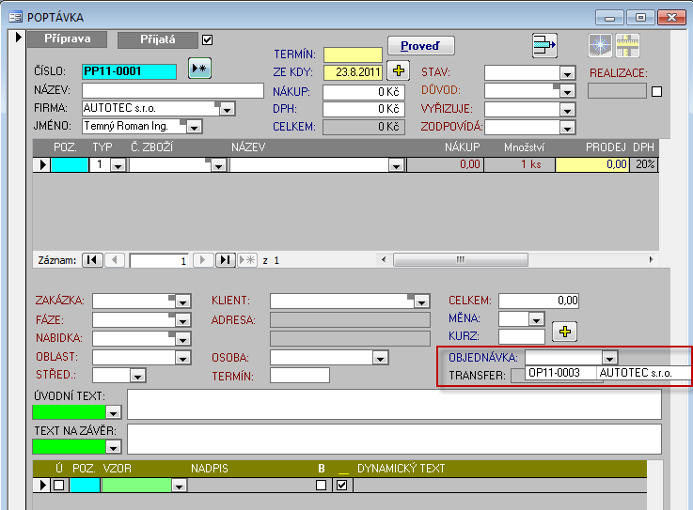The image size is (693, 510).
Task: Open the TYP dropdown in item row
Action: (x=118, y=165)
